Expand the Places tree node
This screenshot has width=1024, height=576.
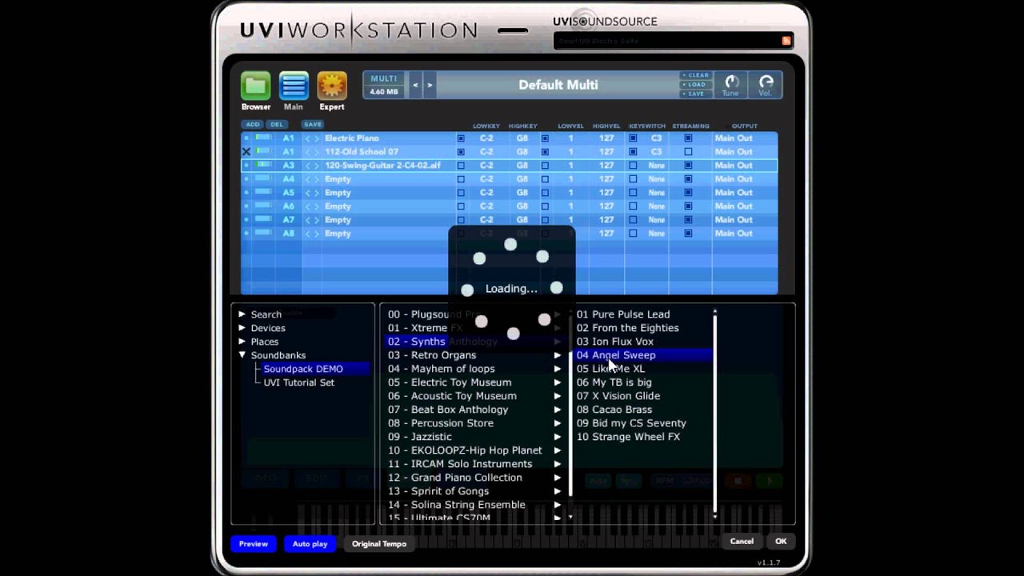pyautogui.click(x=242, y=342)
